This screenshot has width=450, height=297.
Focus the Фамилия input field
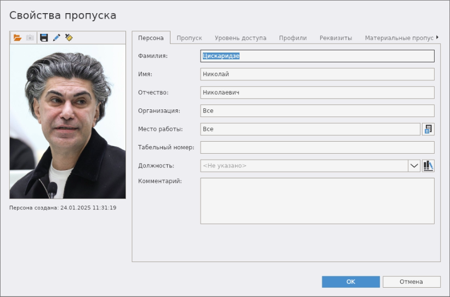[x=317, y=56]
